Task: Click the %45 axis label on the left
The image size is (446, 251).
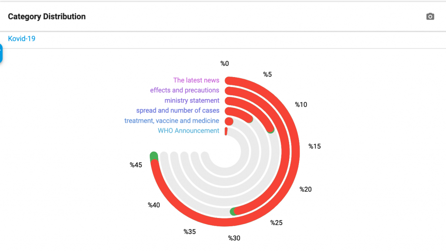Action: coord(136,165)
